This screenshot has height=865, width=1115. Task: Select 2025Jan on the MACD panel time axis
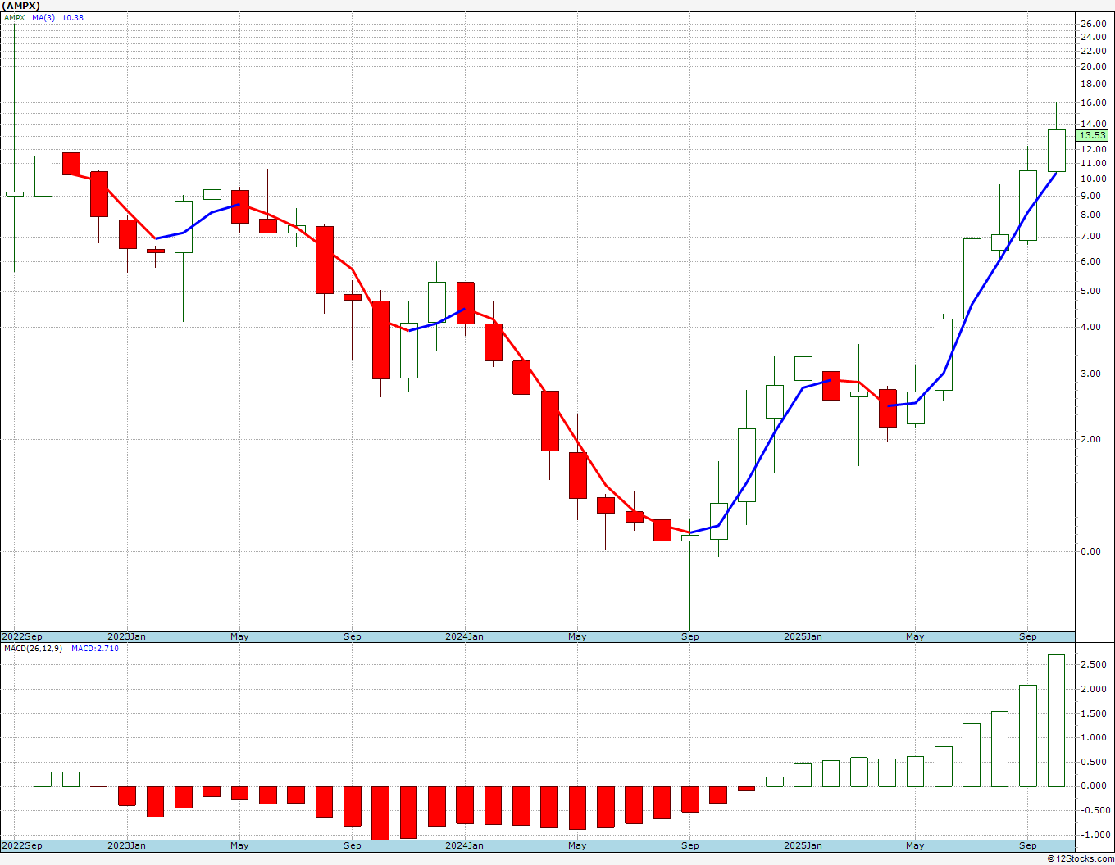click(x=803, y=845)
